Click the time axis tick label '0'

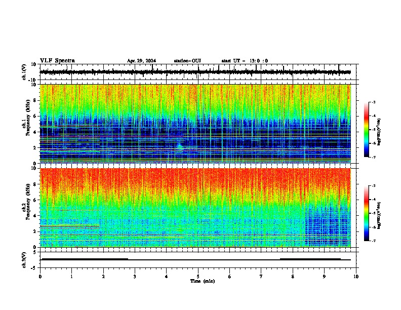(x=40, y=277)
